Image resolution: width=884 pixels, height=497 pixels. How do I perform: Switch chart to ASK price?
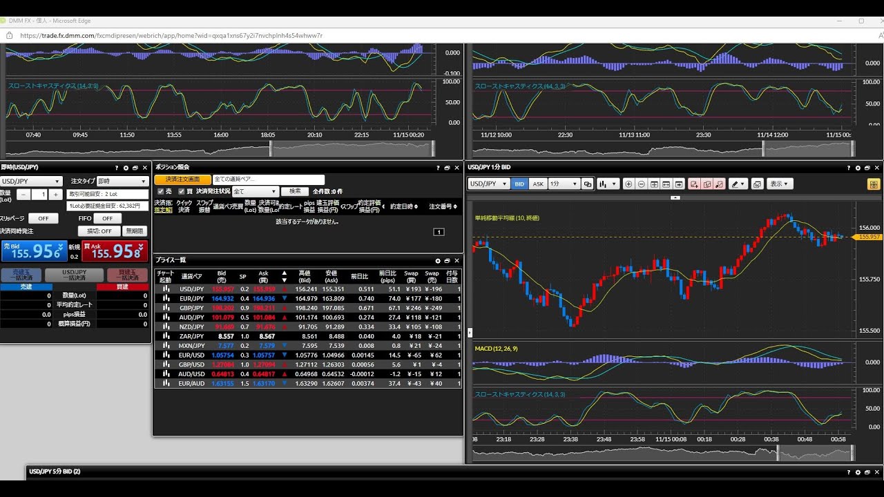pos(538,184)
